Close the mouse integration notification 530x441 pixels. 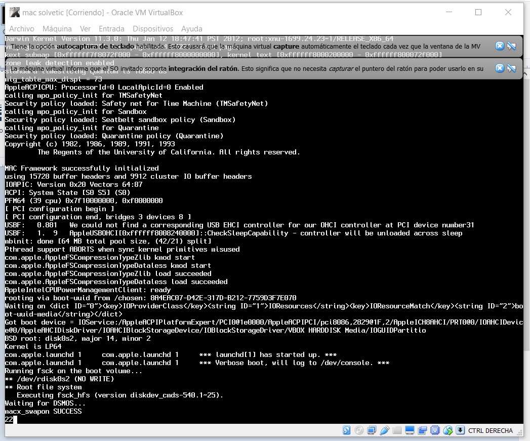click(x=500, y=68)
